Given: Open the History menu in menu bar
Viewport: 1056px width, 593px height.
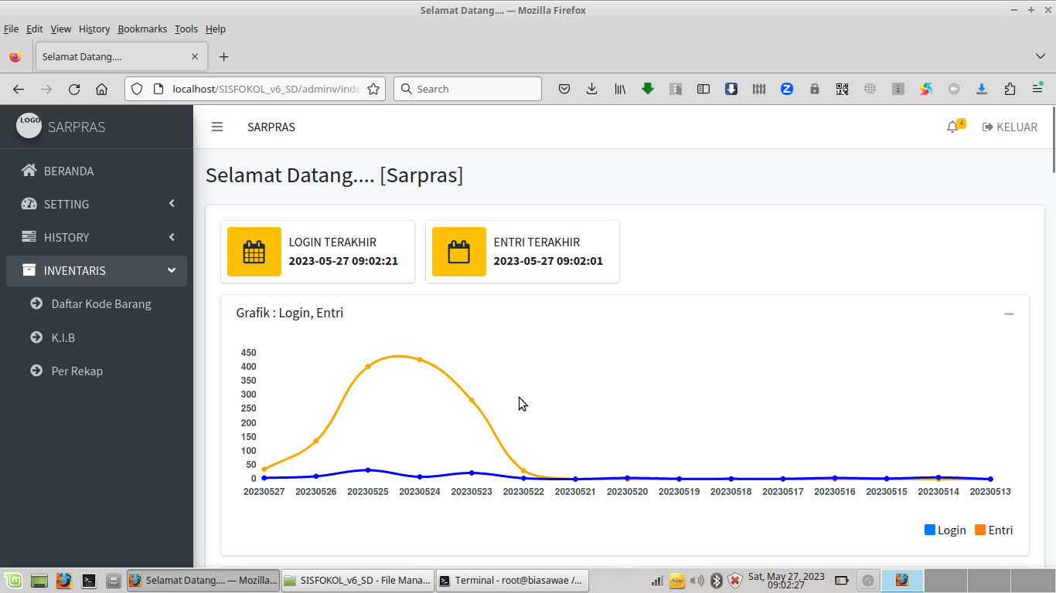Looking at the screenshot, I should [x=94, y=29].
